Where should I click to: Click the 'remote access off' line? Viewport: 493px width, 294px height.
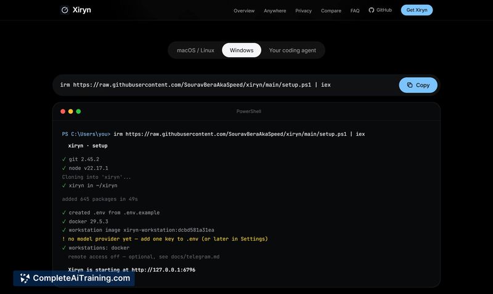click(x=144, y=256)
